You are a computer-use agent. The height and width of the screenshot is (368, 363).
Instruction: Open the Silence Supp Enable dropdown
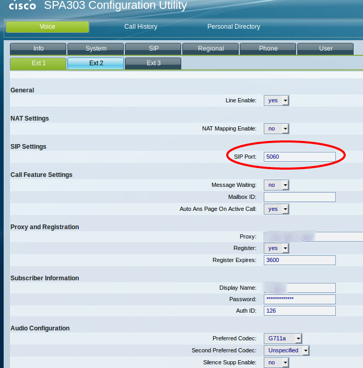(x=276, y=362)
